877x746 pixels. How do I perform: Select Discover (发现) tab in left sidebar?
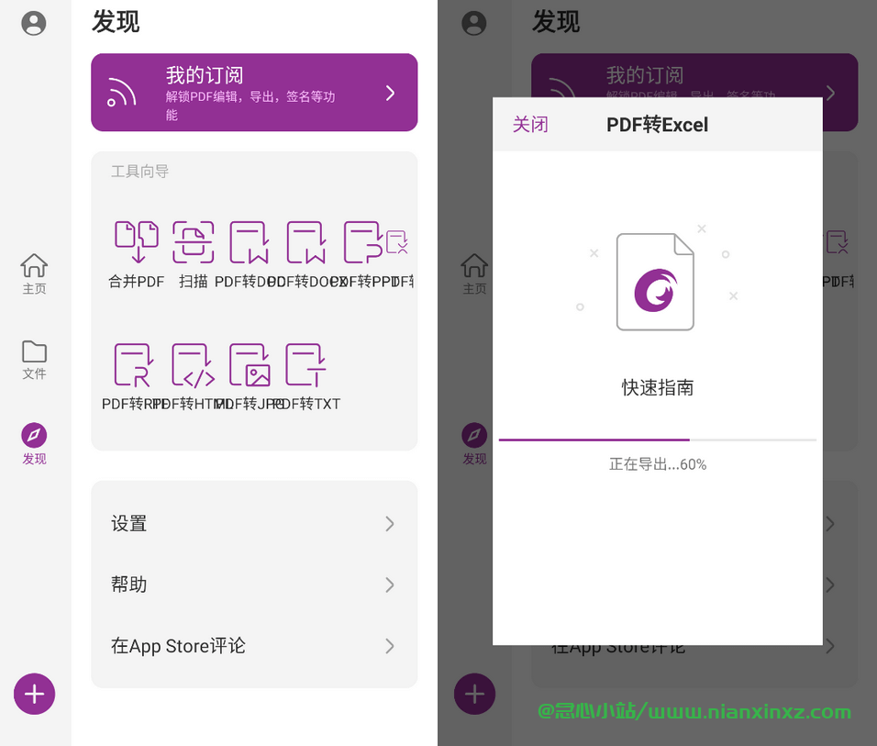pyautogui.click(x=34, y=444)
